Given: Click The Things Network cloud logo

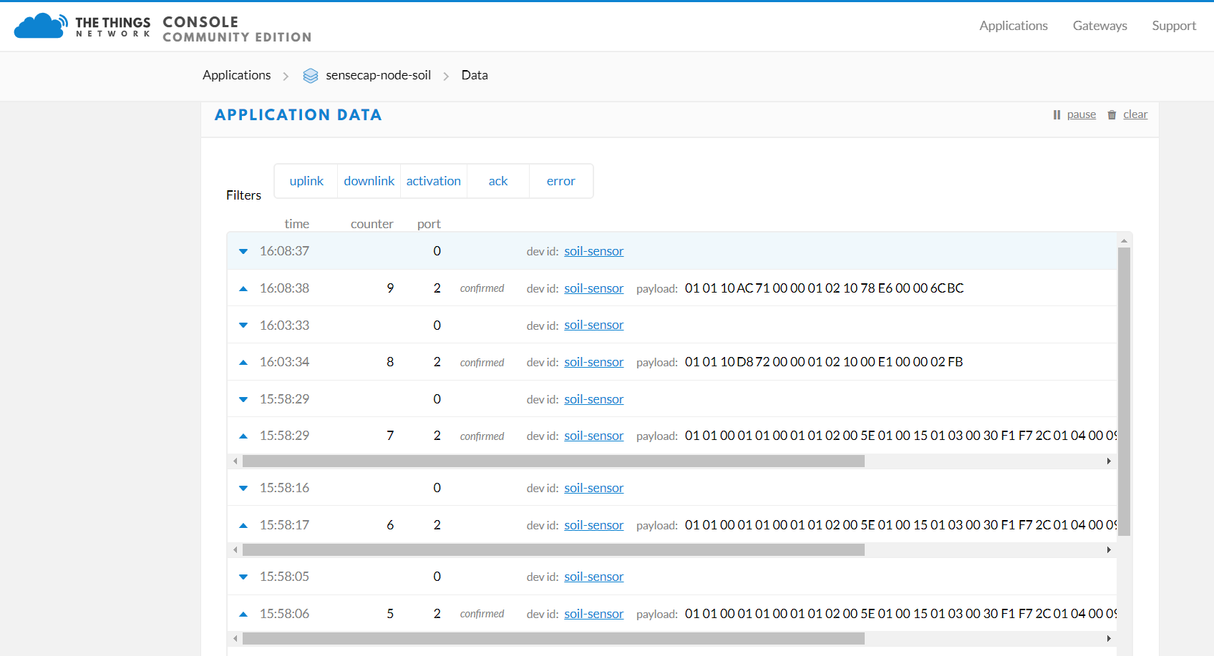Looking at the screenshot, I should (x=41, y=26).
